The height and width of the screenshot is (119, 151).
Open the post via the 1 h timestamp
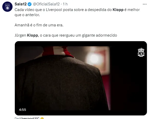65,4
